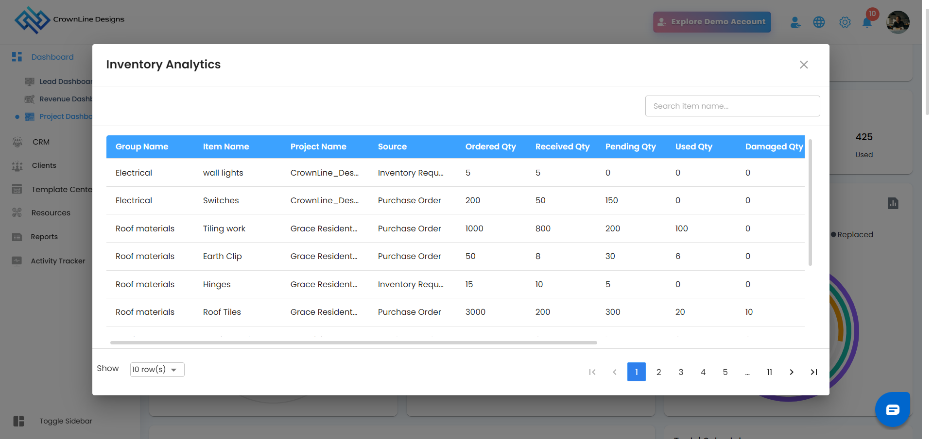Screen dimensions: 933x439
Task: Click the Used Qty column header
Action: point(694,146)
